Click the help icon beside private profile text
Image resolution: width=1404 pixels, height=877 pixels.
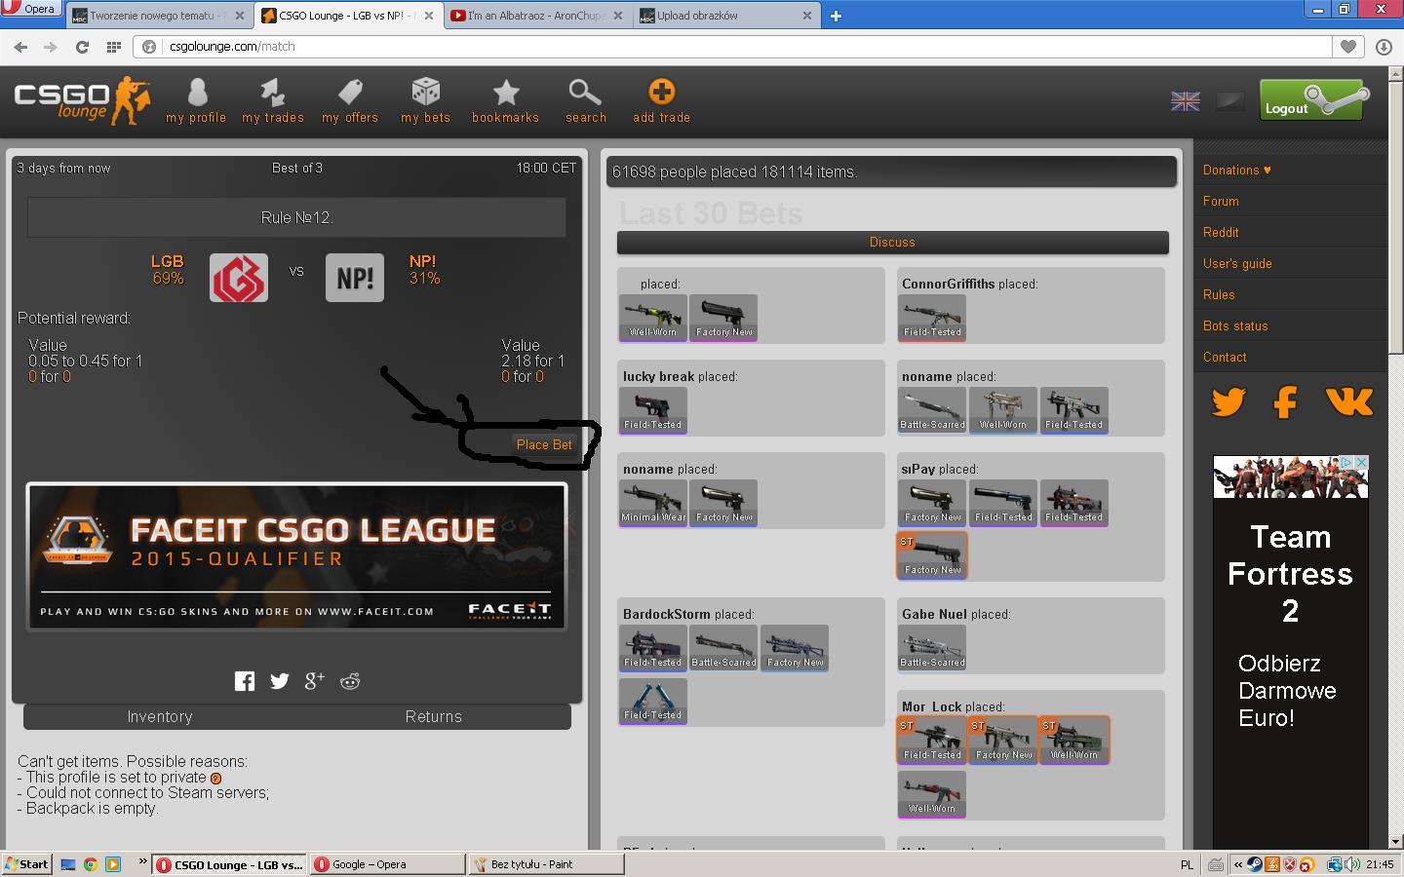click(x=215, y=779)
